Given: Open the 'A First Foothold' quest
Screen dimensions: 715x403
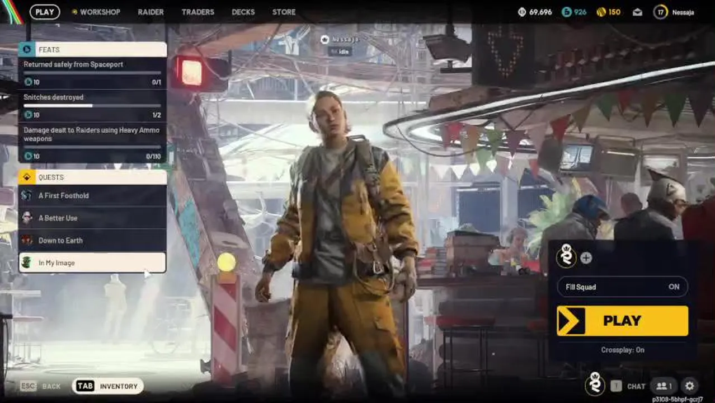Looking at the screenshot, I should pyautogui.click(x=93, y=195).
